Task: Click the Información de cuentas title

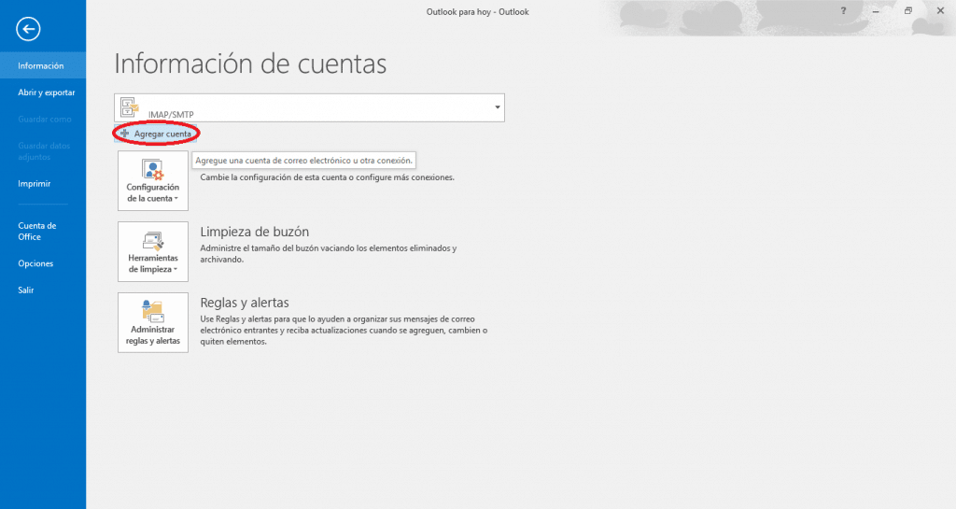Action: pos(250,64)
